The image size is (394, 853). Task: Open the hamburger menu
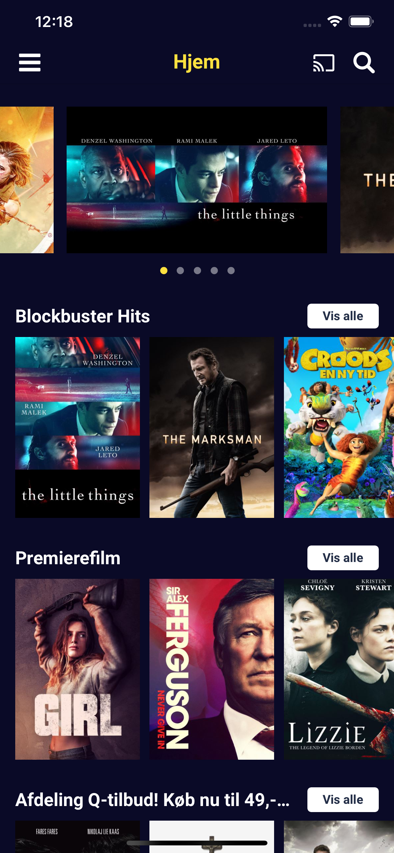(x=30, y=62)
